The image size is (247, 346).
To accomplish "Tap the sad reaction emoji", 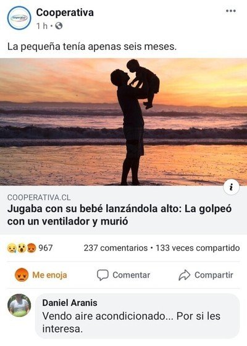I will [11, 248].
